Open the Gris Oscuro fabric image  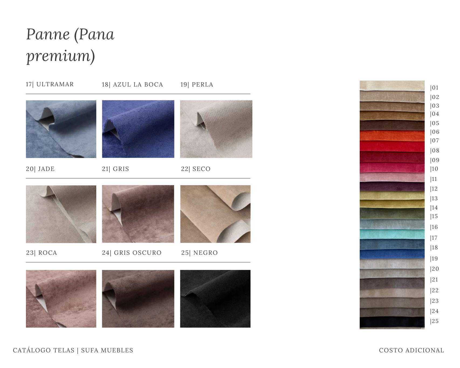(138, 299)
